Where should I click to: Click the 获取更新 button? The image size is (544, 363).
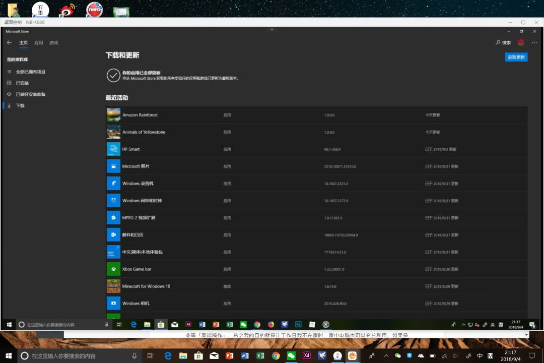tap(516, 57)
